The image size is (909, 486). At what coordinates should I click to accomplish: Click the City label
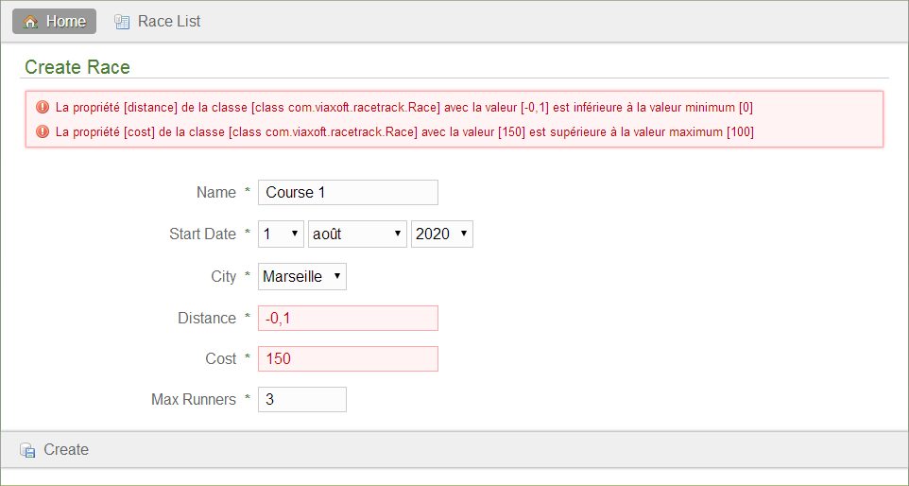click(x=224, y=277)
